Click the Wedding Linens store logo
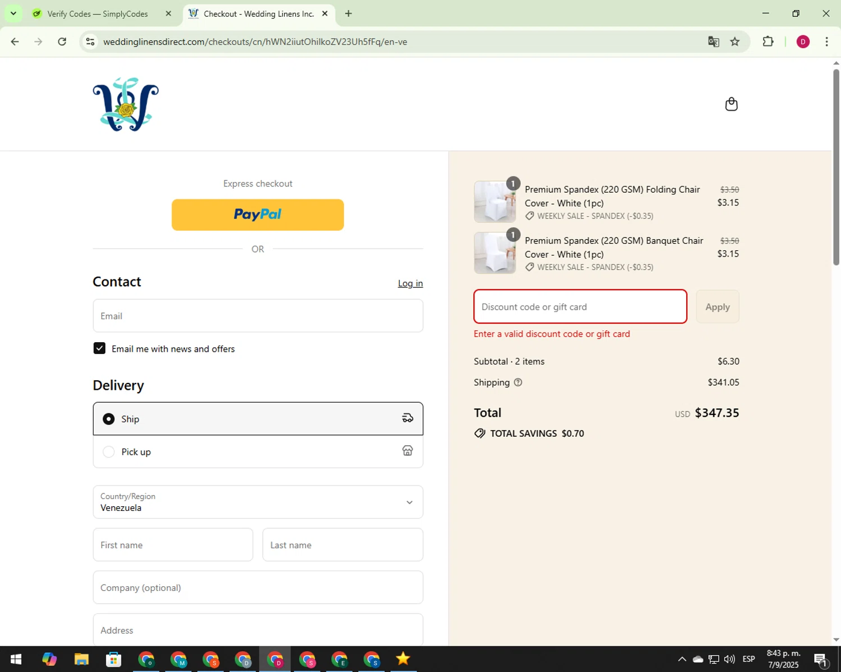Image resolution: width=841 pixels, height=672 pixels. point(126,104)
